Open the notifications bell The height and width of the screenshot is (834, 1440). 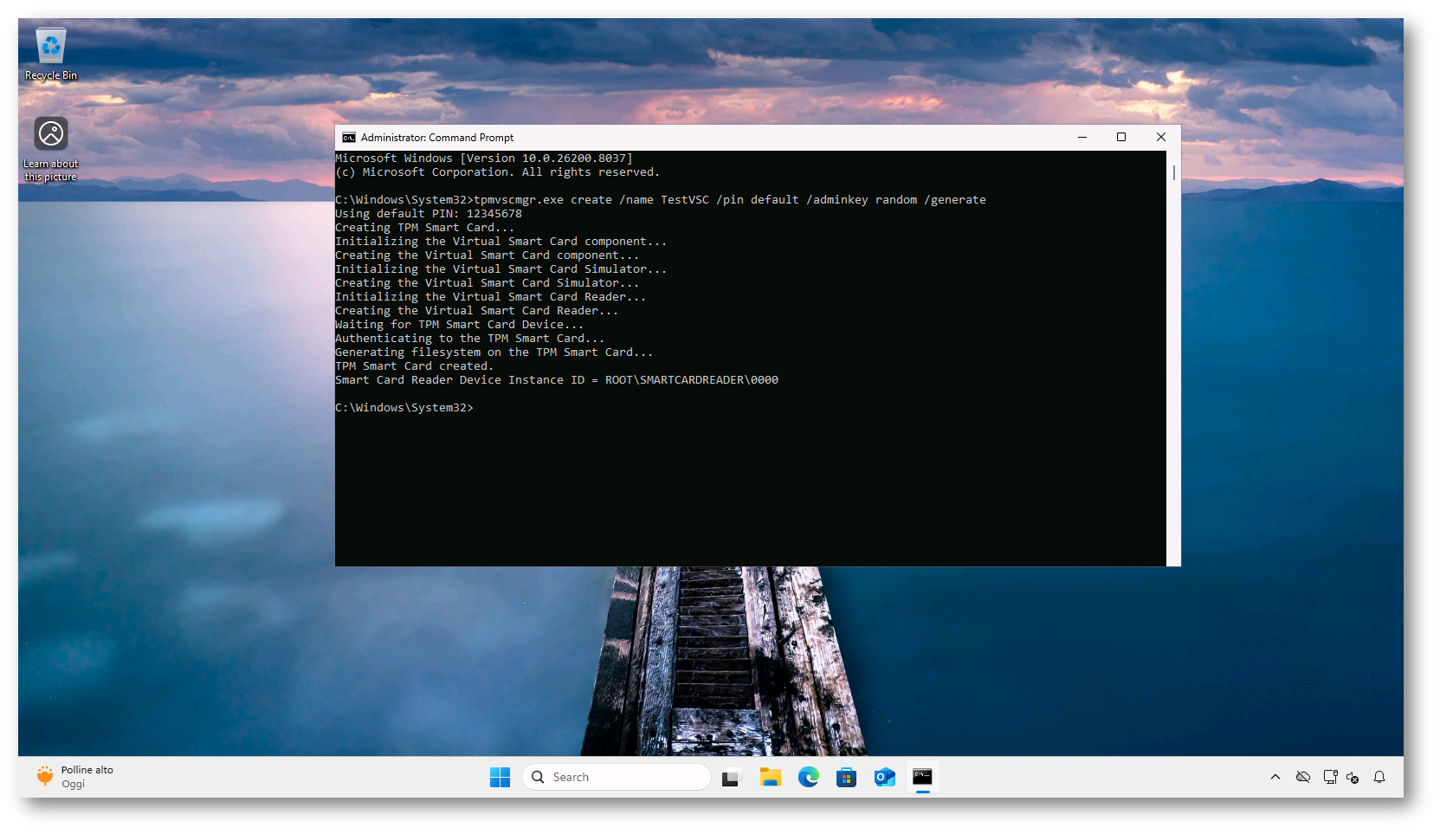[1379, 777]
